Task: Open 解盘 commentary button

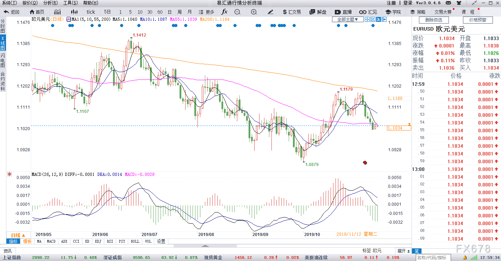Action: (x=318, y=12)
